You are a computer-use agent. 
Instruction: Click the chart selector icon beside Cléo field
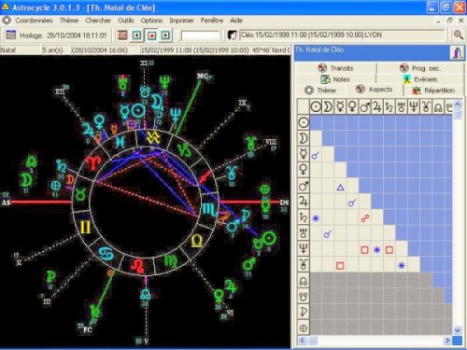[232, 35]
